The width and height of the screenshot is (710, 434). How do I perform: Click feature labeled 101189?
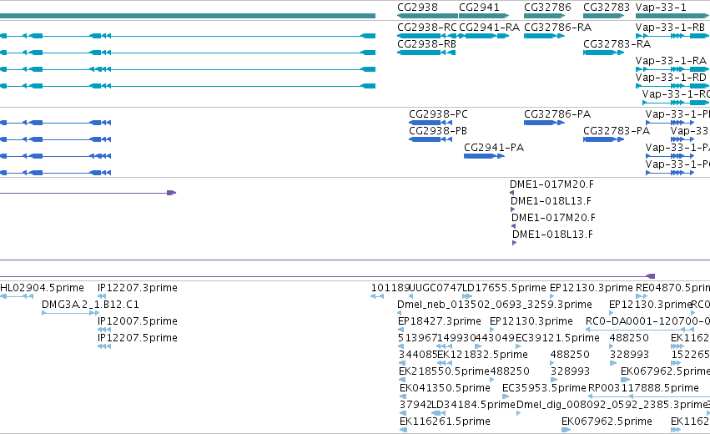tap(390, 288)
